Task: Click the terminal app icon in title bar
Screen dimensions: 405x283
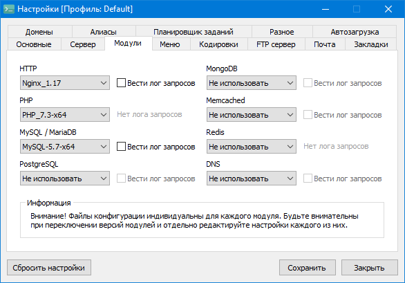Action: coord(9,9)
